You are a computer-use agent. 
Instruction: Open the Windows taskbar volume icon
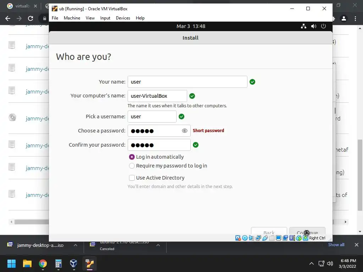(330, 263)
